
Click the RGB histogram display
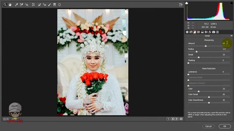pos(209,11)
